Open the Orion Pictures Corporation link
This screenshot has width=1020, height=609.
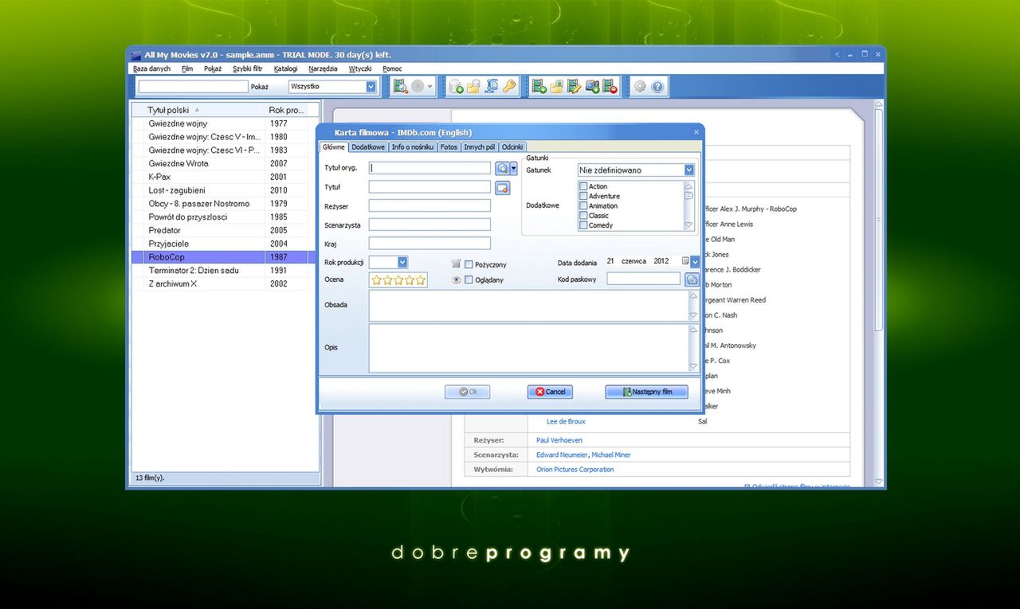(575, 470)
